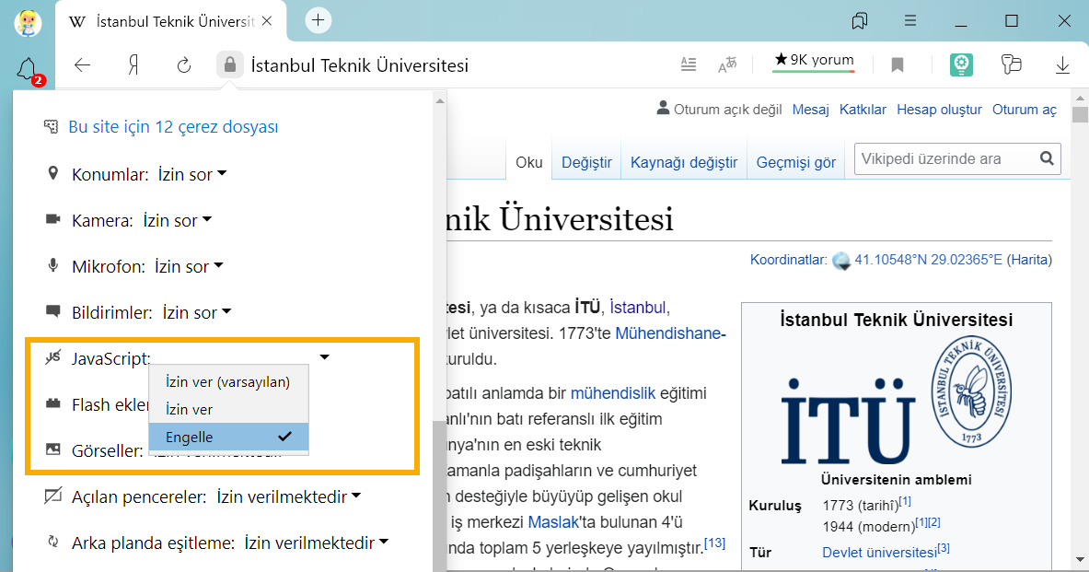Open Arka planda eşitleme dropdown
This screenshot has height=572, width=1089.
317,543
